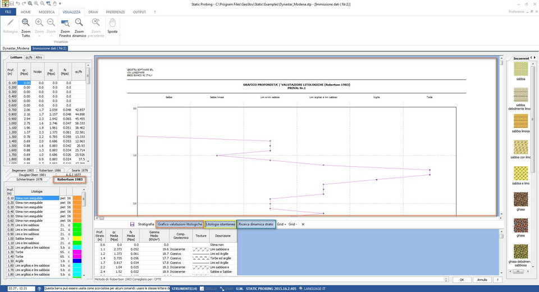Click Zoom precedente in the ribbon
Viewport: 539px width, 292px height.
(x=96, y=28)
